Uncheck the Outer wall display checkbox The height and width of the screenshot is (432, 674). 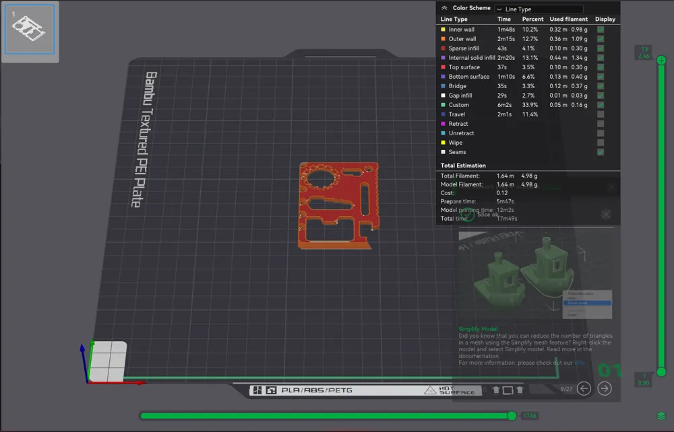[x=601, y=39]
